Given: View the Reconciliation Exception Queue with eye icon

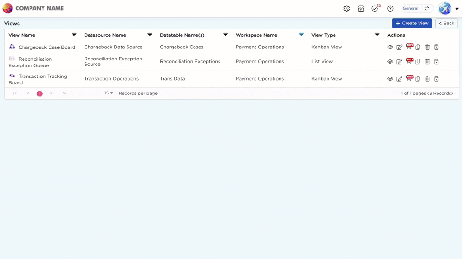Looking at the screenshot, I should 390,61.
